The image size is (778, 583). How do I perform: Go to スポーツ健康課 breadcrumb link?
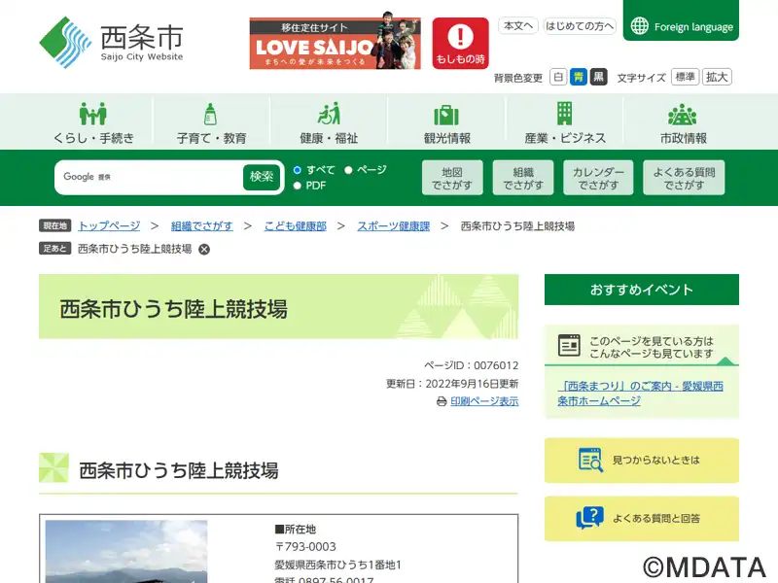394,226
